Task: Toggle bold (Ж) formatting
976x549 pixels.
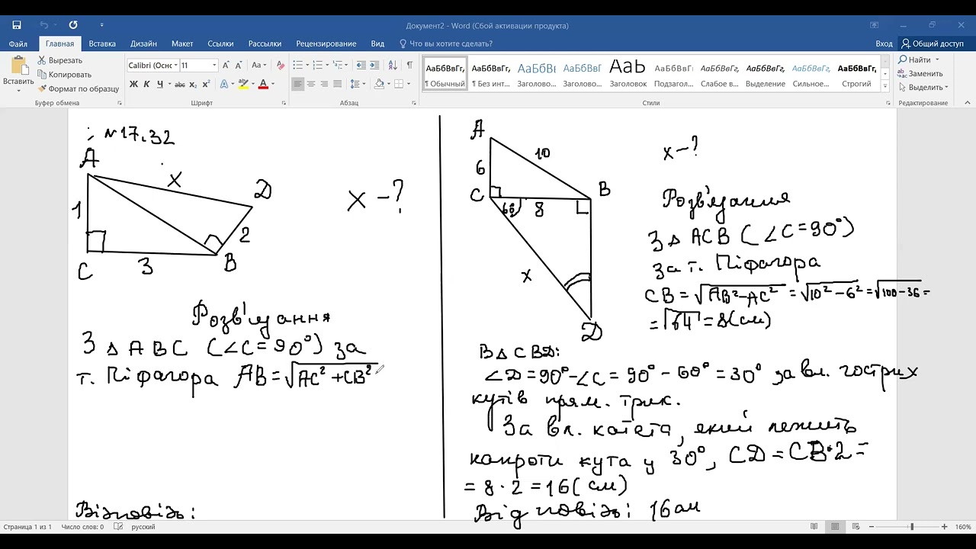Action: [x=133, y=84]
